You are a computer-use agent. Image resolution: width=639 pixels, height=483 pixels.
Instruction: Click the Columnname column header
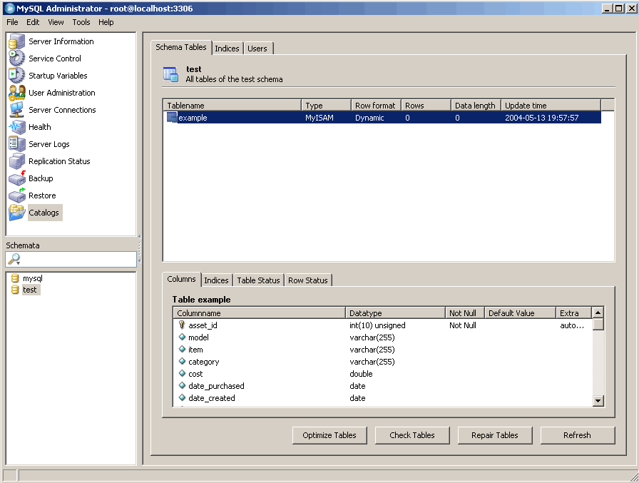coord(260,313)
